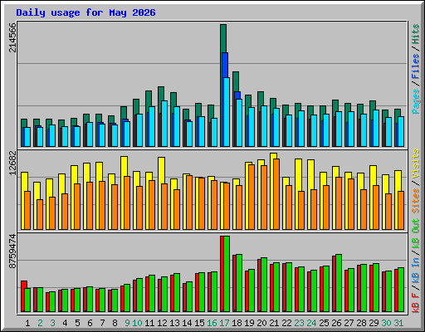The height and width of the screenshot is (332, 425).
Task: Click the red kB F bar for day 1
Action: (x=24, y=285)
